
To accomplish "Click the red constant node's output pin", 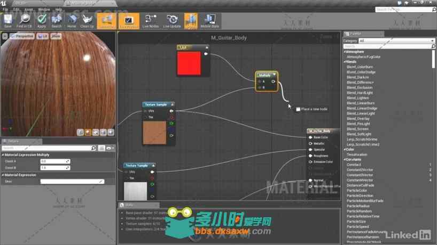I will click(x=206, y=54).
